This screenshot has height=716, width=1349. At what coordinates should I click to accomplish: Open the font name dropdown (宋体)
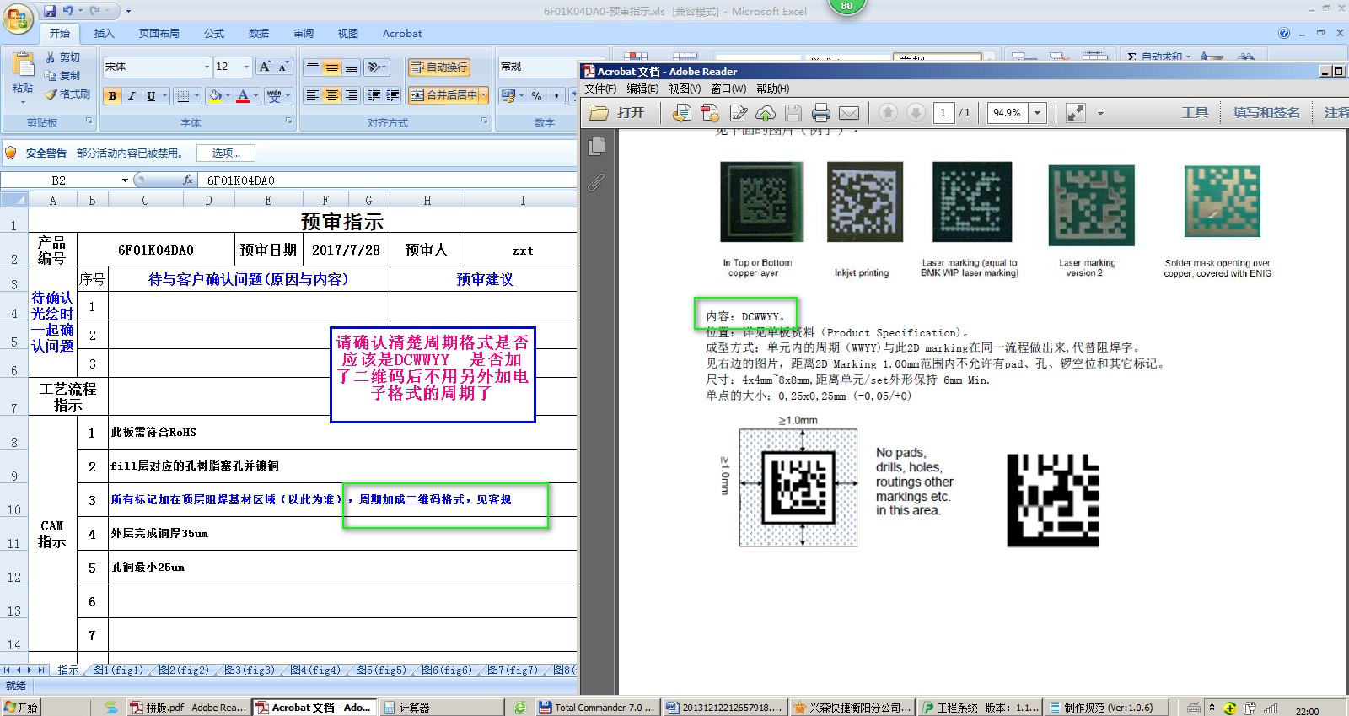tap(207, 67)
